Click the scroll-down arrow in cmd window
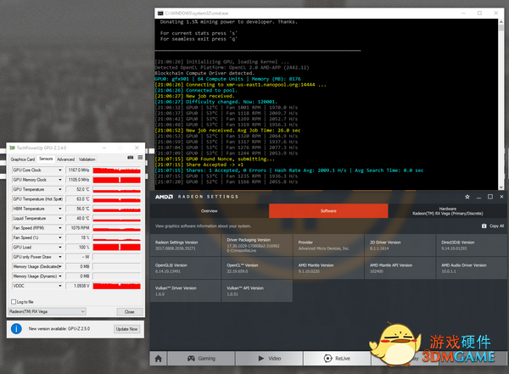The image size is (509, 374). tap(501, 187)
